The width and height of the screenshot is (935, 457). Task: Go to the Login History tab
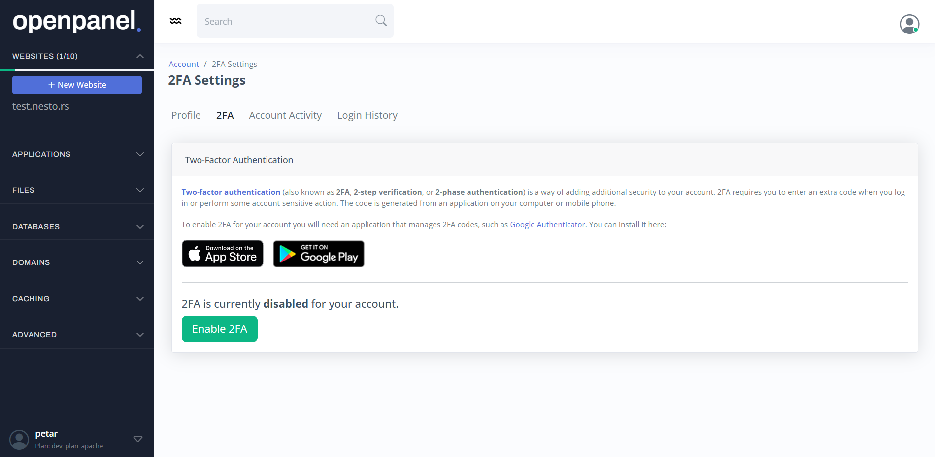point(367,115)
